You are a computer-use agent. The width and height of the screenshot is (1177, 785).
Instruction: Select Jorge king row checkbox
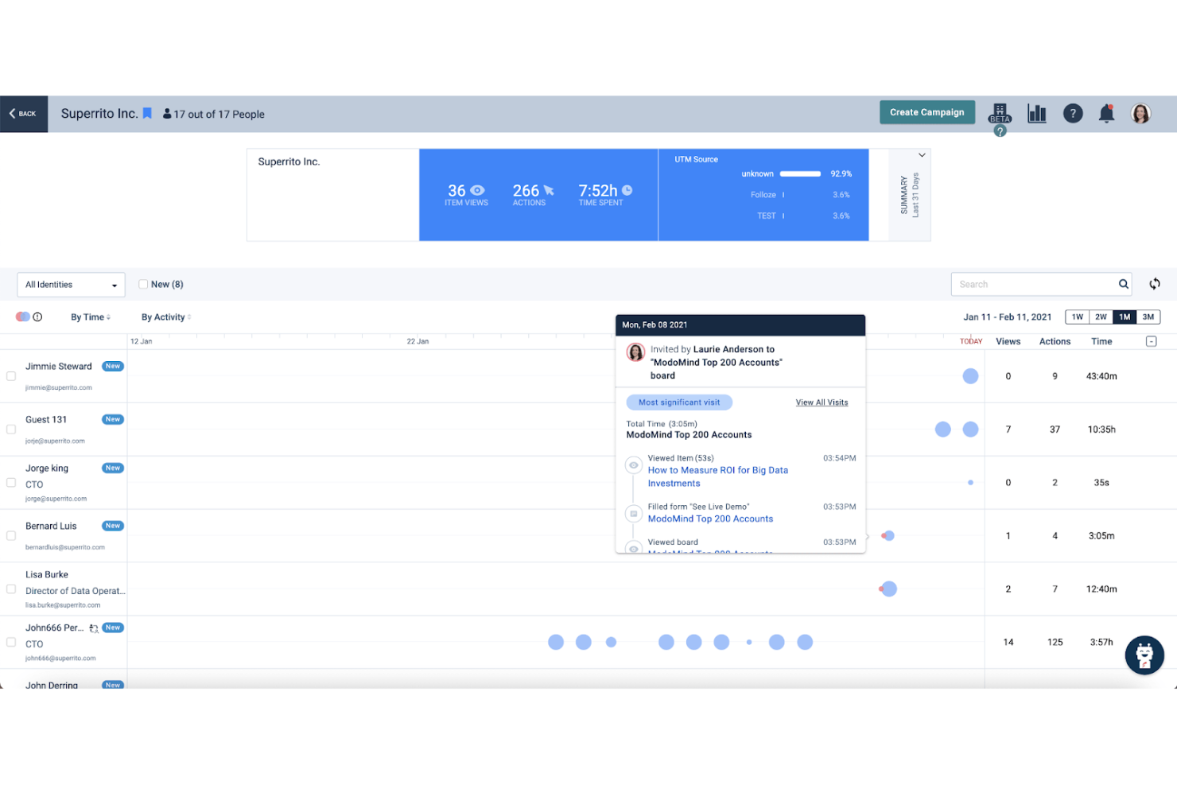click(11, 483)
